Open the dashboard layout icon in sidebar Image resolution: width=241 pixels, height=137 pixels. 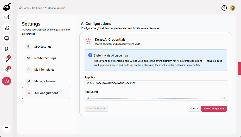click(7, 17)
